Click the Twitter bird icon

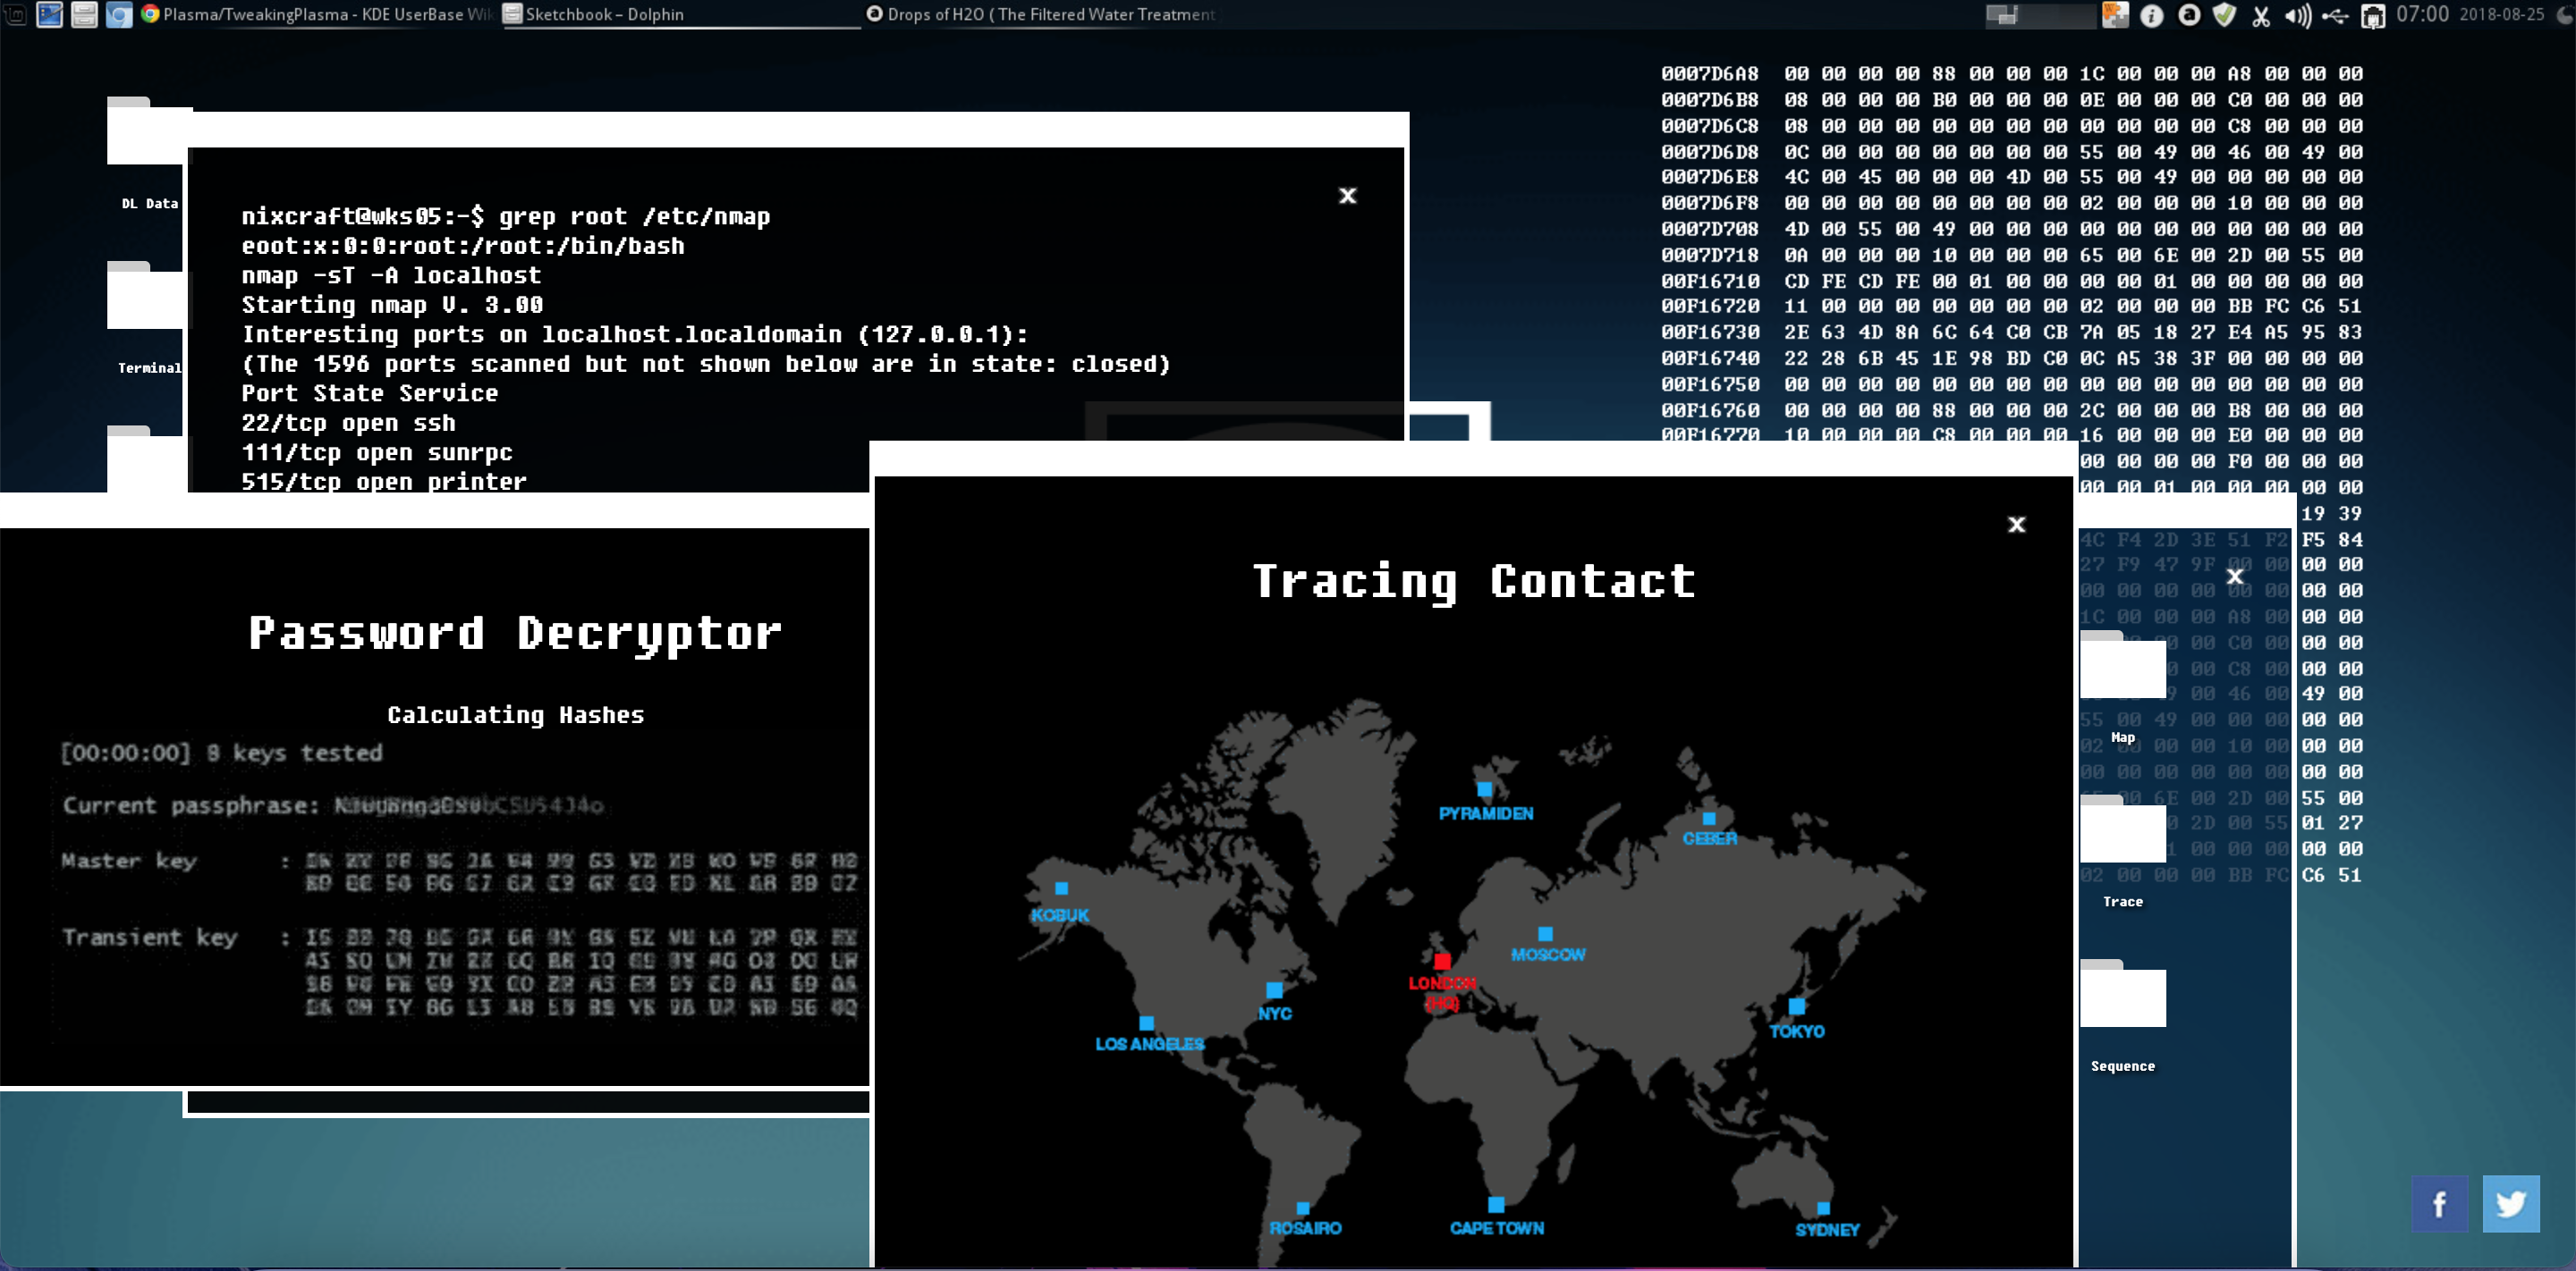2510,1204
